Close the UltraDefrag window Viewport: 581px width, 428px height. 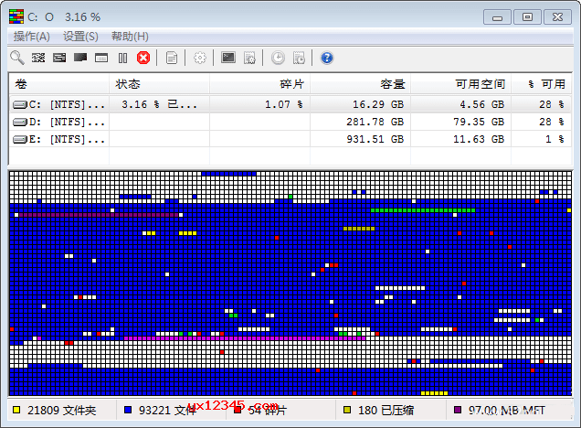557,17
